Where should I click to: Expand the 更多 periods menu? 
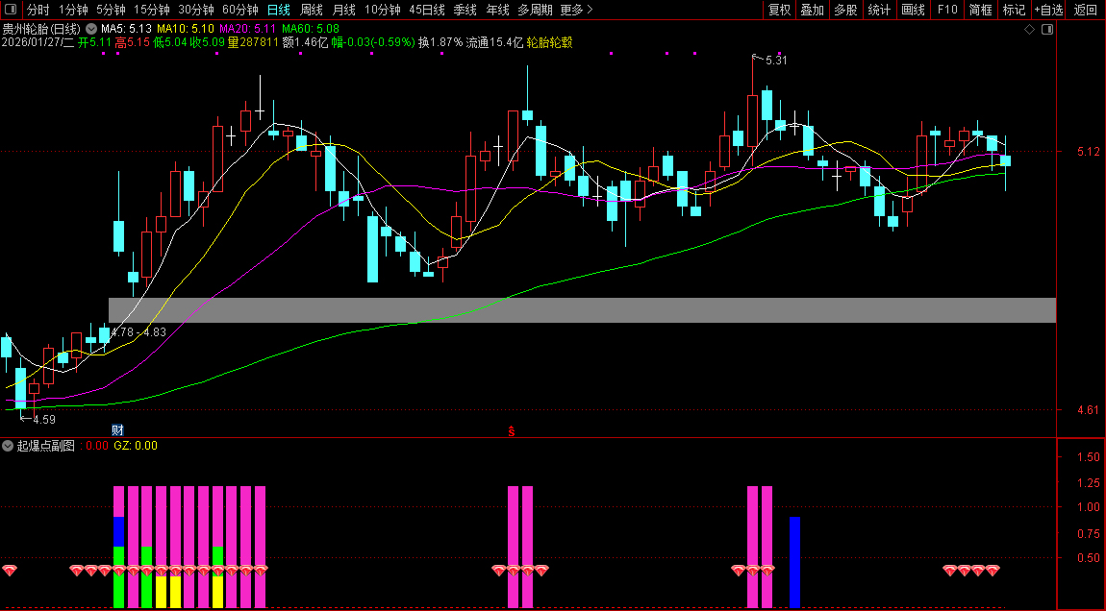pos(576,10)
